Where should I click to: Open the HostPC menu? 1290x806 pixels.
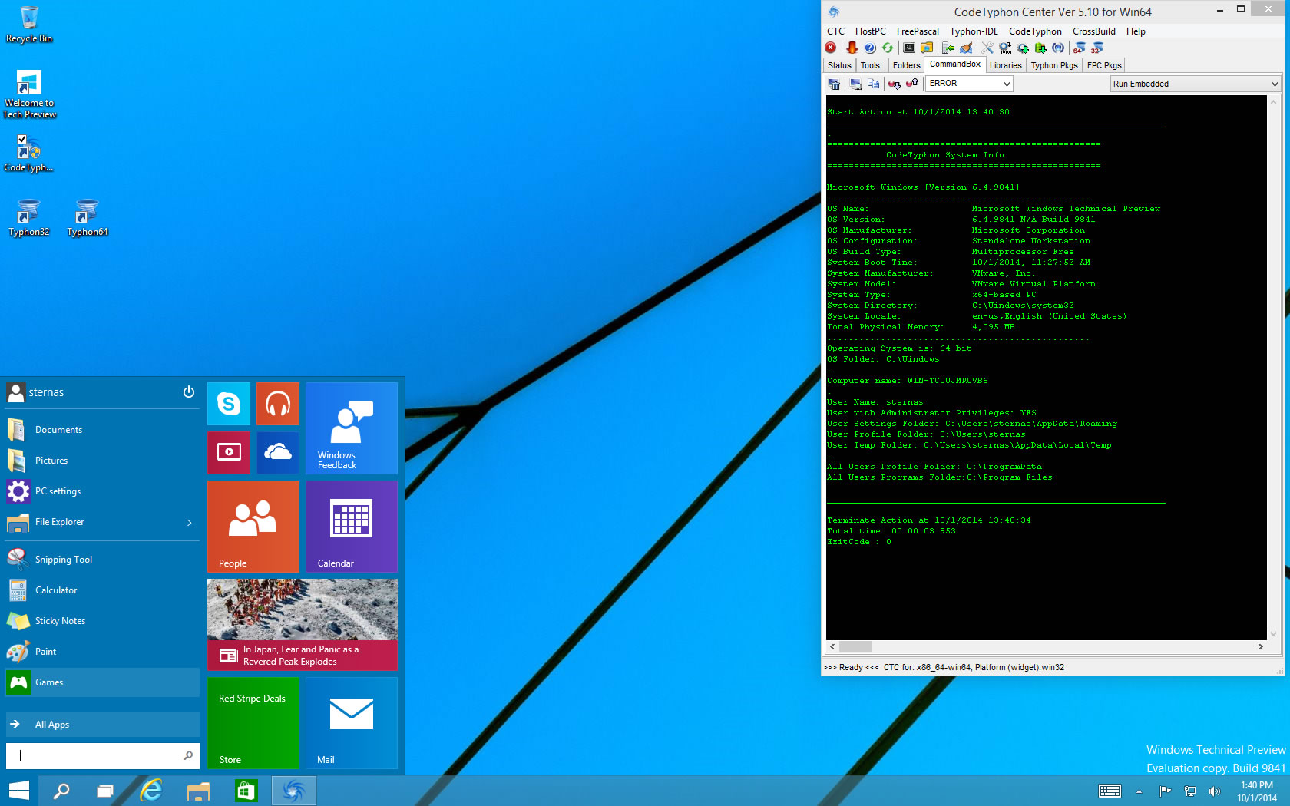click(870, 31)
